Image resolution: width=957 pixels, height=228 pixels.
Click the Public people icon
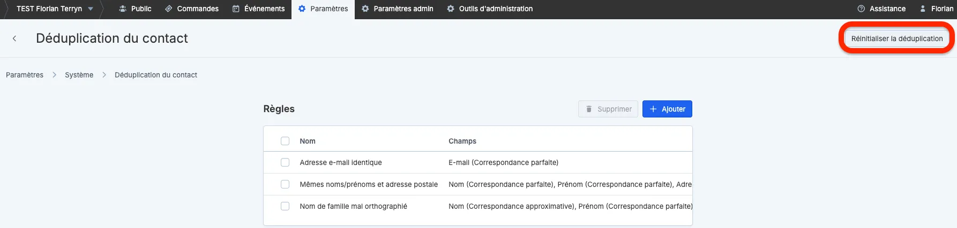pyautogui.click(x=123, y=9)
